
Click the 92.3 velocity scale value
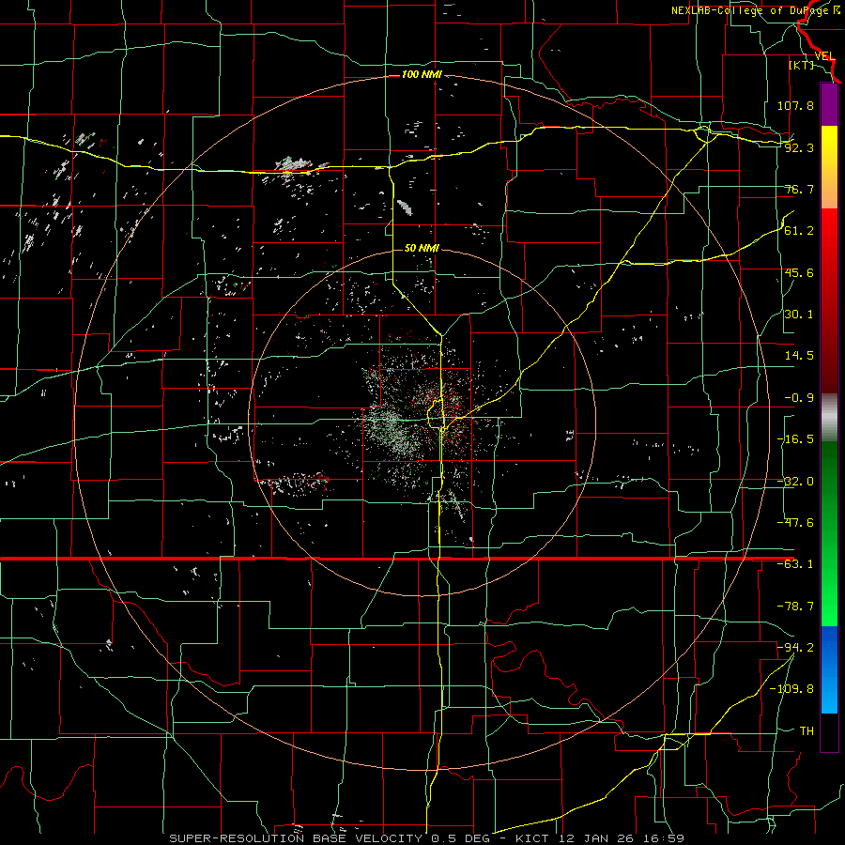coord(799,147)
